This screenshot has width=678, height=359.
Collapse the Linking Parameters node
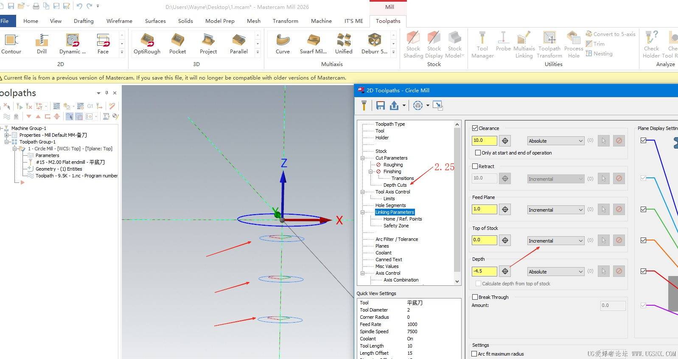click(x=363, y=213)
